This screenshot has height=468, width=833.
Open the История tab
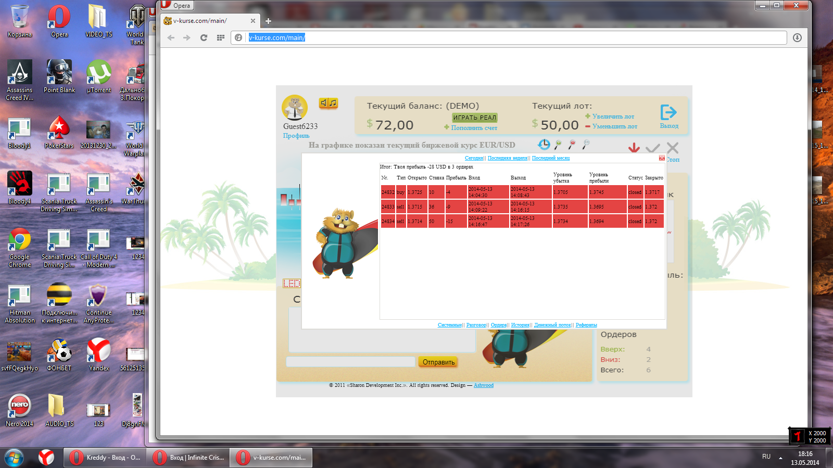pos(520,325)
